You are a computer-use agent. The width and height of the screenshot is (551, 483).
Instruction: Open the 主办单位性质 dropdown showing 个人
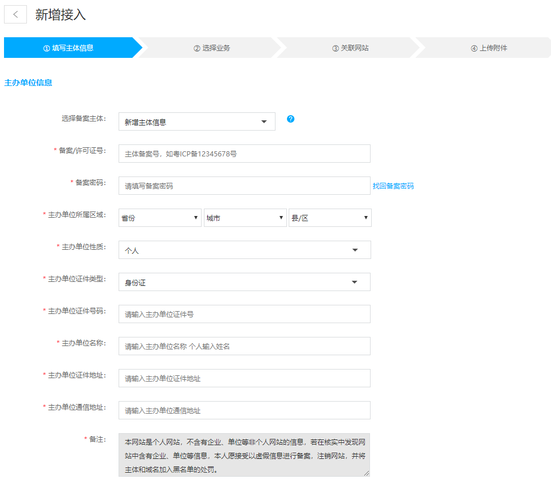244,250
